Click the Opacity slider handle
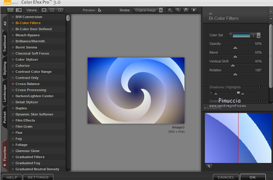The height and width of the screenshot is (180, 273). pos(235,48)
